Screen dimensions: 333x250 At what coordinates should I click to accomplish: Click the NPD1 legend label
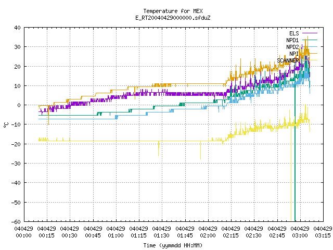(292, 40)
